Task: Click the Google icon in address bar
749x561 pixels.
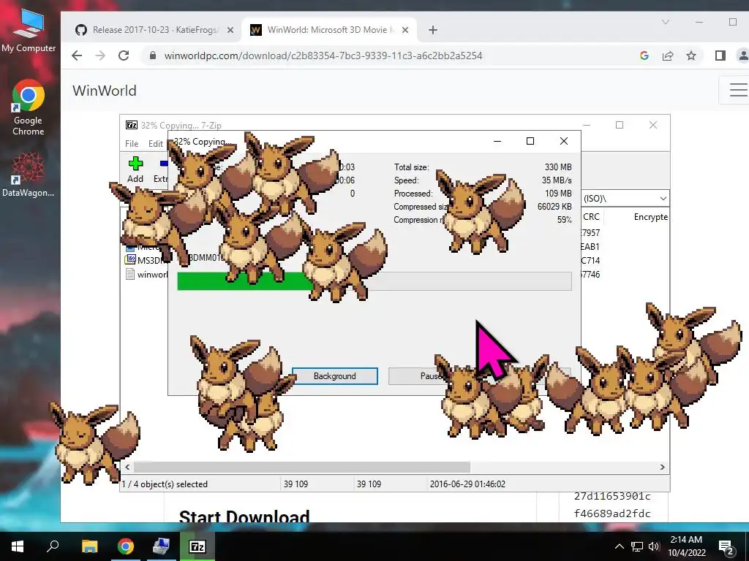Action: pos(644,56)
